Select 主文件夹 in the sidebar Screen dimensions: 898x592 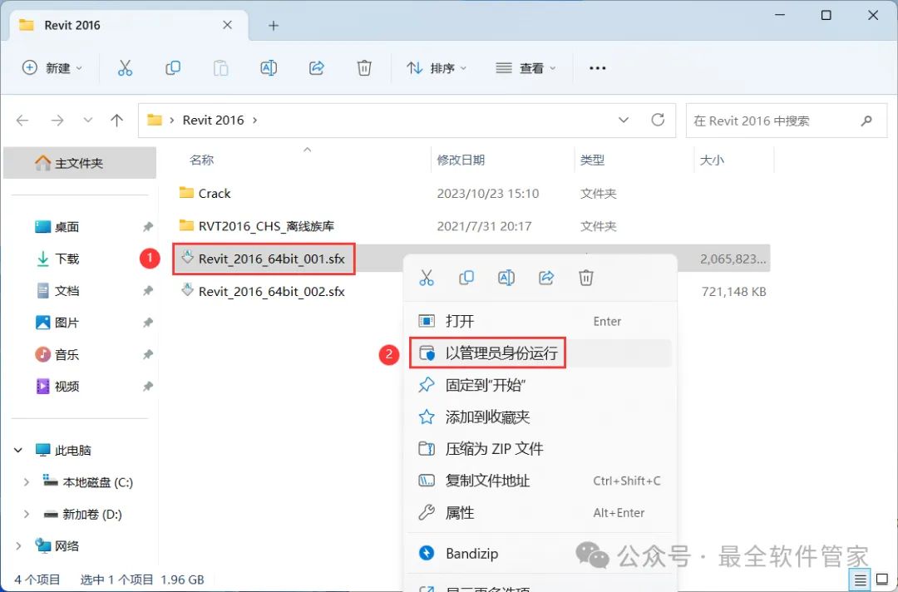click(x=80, y=163)
